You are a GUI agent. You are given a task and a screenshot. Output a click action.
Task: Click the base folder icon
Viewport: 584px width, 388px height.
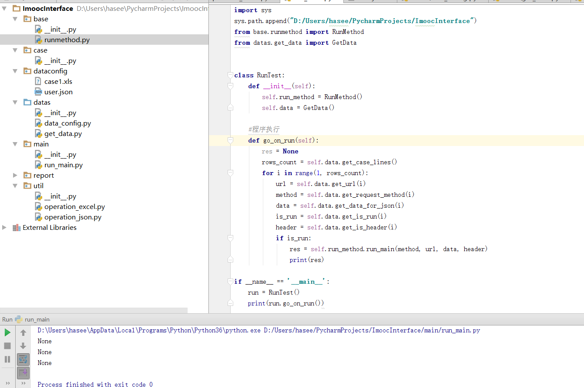[x=27, y=19]
